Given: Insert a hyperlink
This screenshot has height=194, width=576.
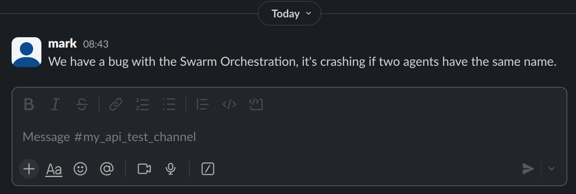Looking at the screenshot, I should 116,105.
